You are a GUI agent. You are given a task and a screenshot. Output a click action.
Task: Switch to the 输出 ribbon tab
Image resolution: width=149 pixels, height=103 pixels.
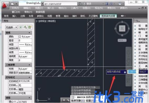click(66, 16)
